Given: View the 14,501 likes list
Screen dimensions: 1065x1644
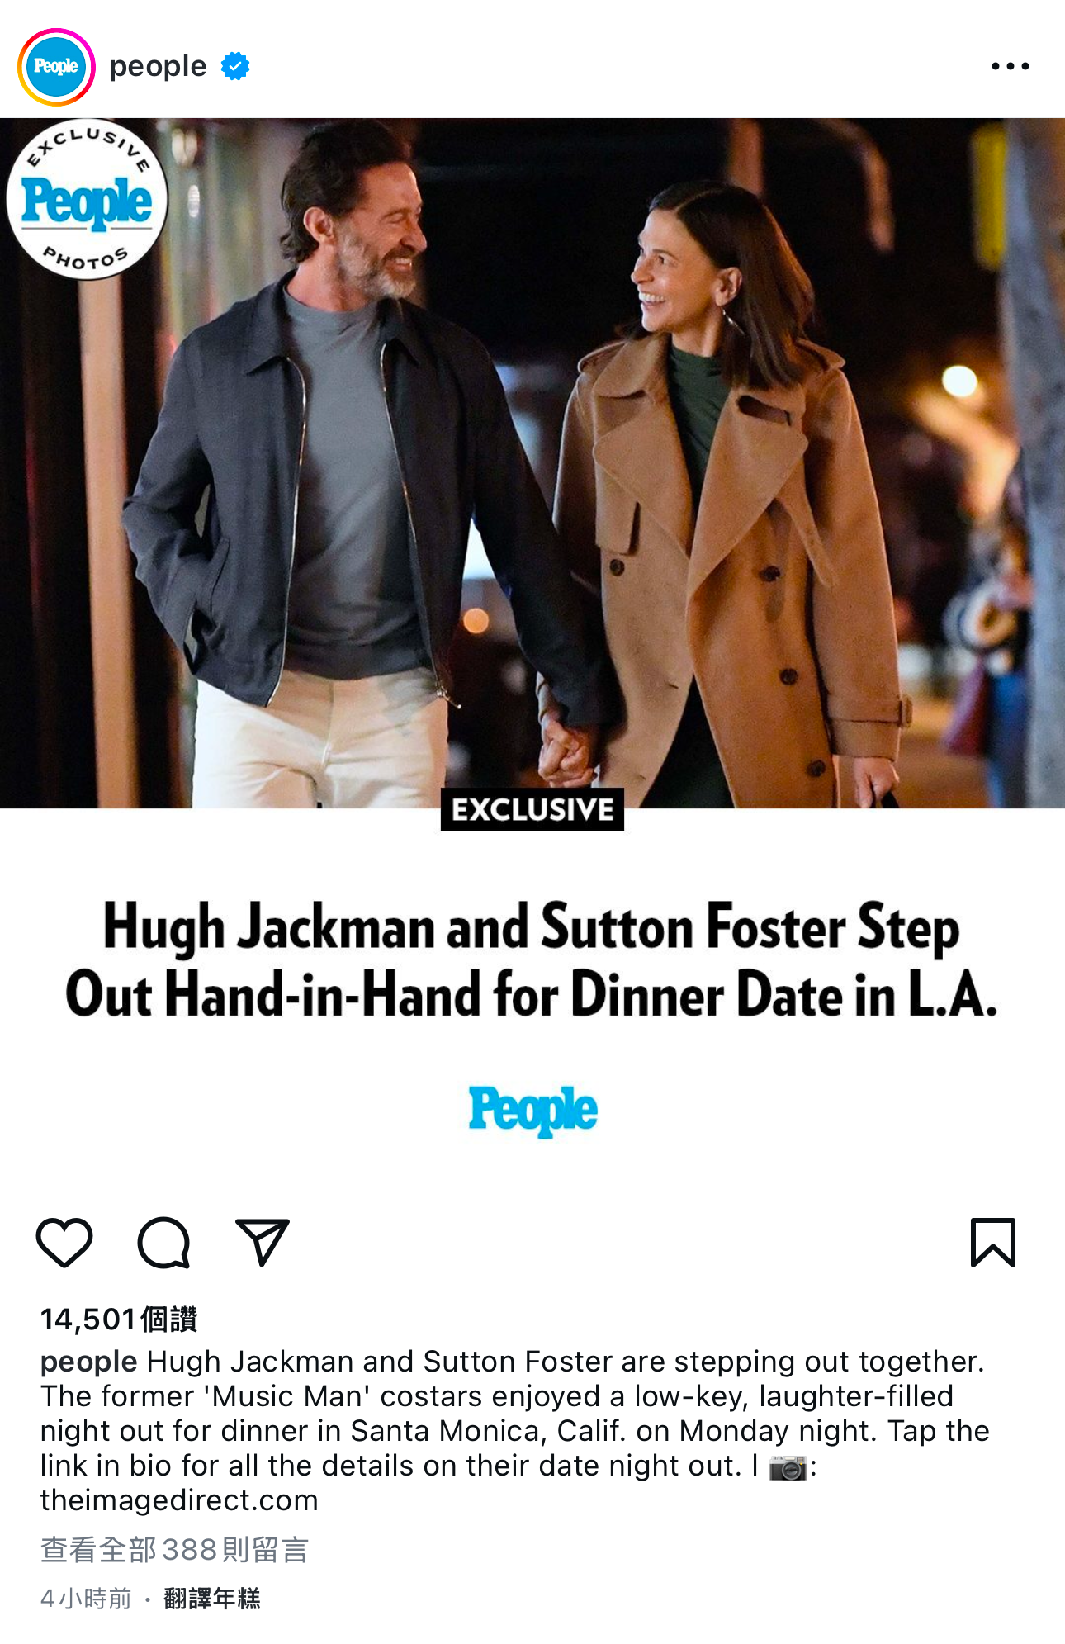Looking at the screenshot, I should (119, 1319).
